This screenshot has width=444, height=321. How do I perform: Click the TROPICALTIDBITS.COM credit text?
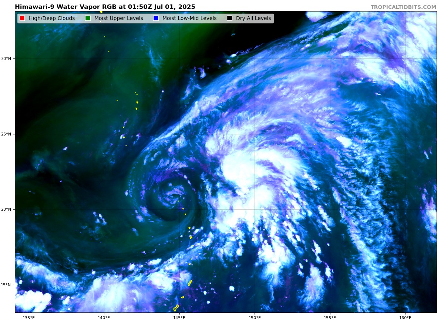[403, 7]
